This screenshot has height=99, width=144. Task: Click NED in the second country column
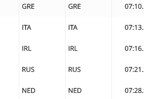coord(75,91)
